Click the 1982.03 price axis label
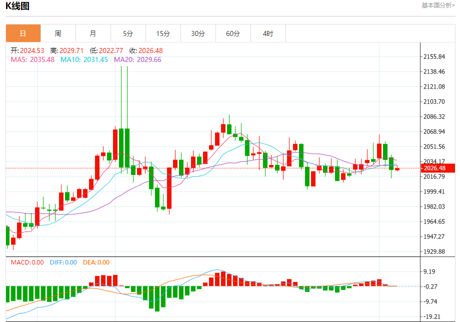 (434, 206)
